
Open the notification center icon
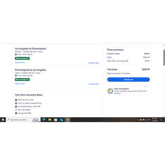161,120
